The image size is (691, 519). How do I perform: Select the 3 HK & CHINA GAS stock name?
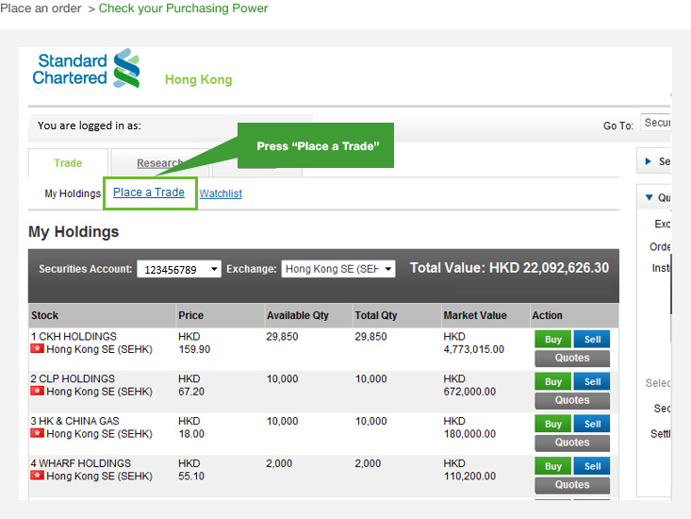click(x=74, y=421)
